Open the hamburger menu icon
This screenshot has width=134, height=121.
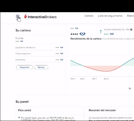pyautogui.click(x=18, y=16)
